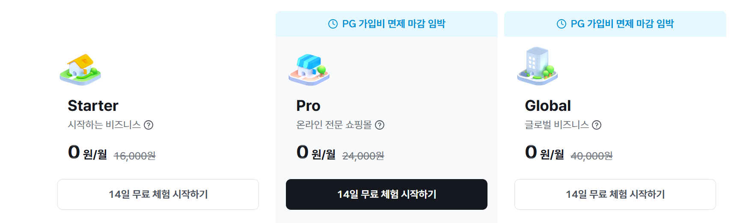Screen dimensions: 740x223
Task: Click the struck-through 40,000원 price
Action: pos(591,156)
